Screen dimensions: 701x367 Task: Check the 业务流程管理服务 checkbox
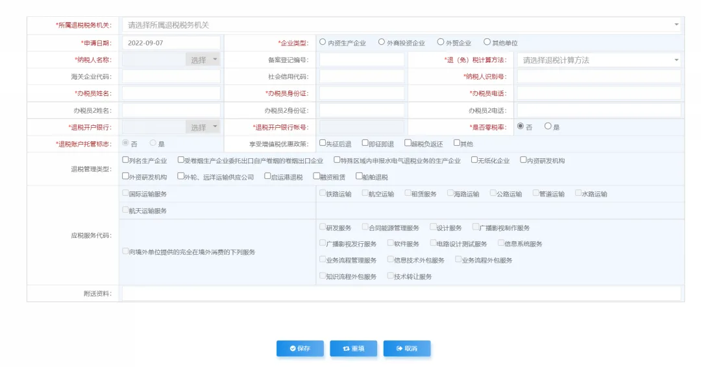[x=323, y=259]
